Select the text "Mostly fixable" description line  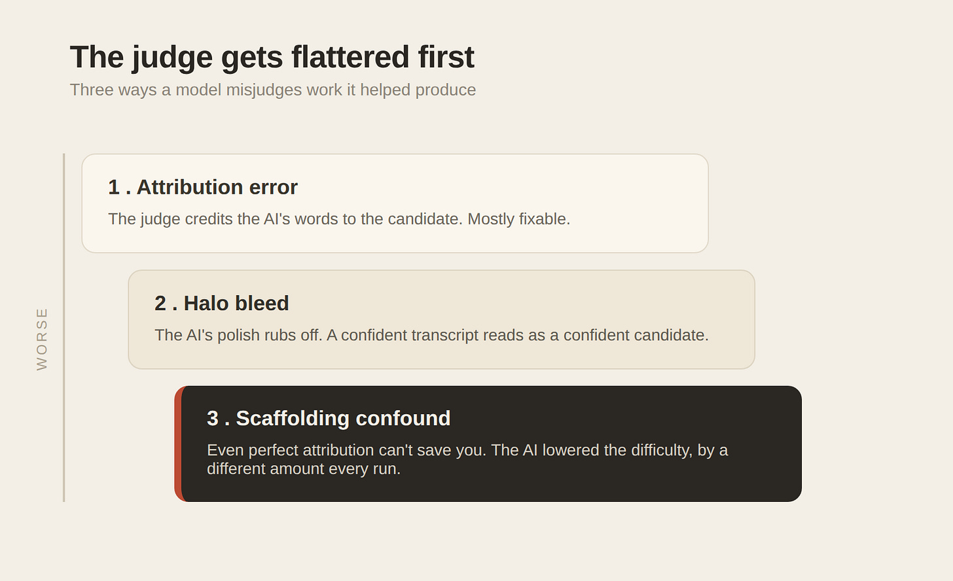point(339,219)
